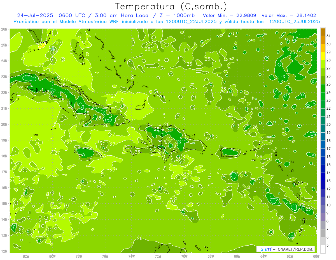Click the 72W longitude axis label

click(158, 256)
